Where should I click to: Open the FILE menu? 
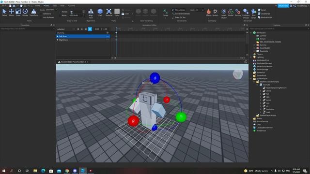(4, 6)
